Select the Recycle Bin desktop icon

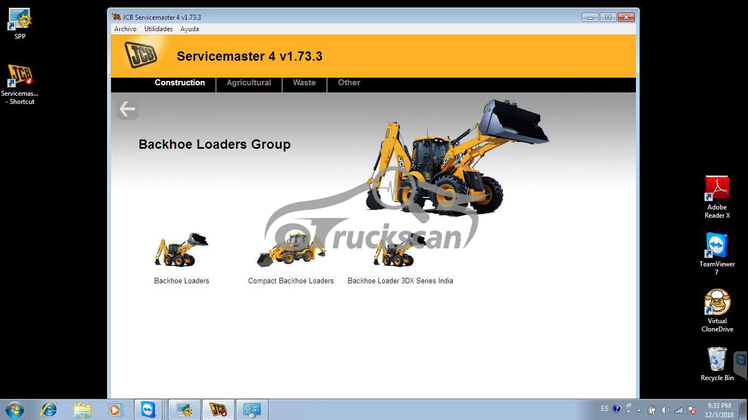(717, 364)
